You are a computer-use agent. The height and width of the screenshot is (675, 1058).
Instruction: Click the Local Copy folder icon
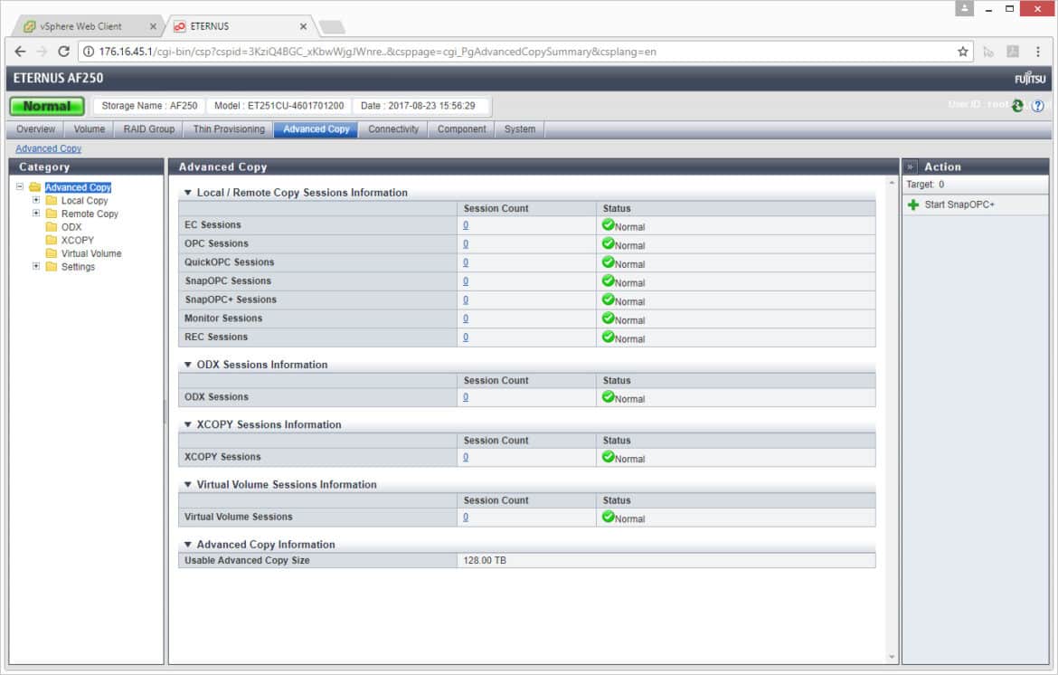52,201
